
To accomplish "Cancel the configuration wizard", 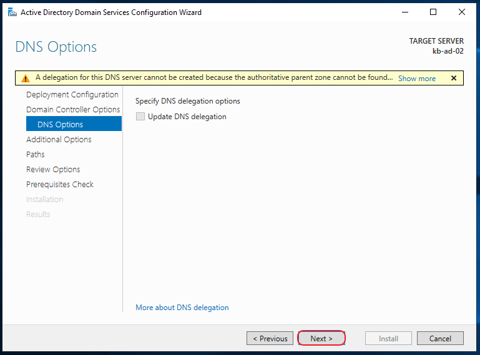I will pyautogui.click(x=440, y=338).
